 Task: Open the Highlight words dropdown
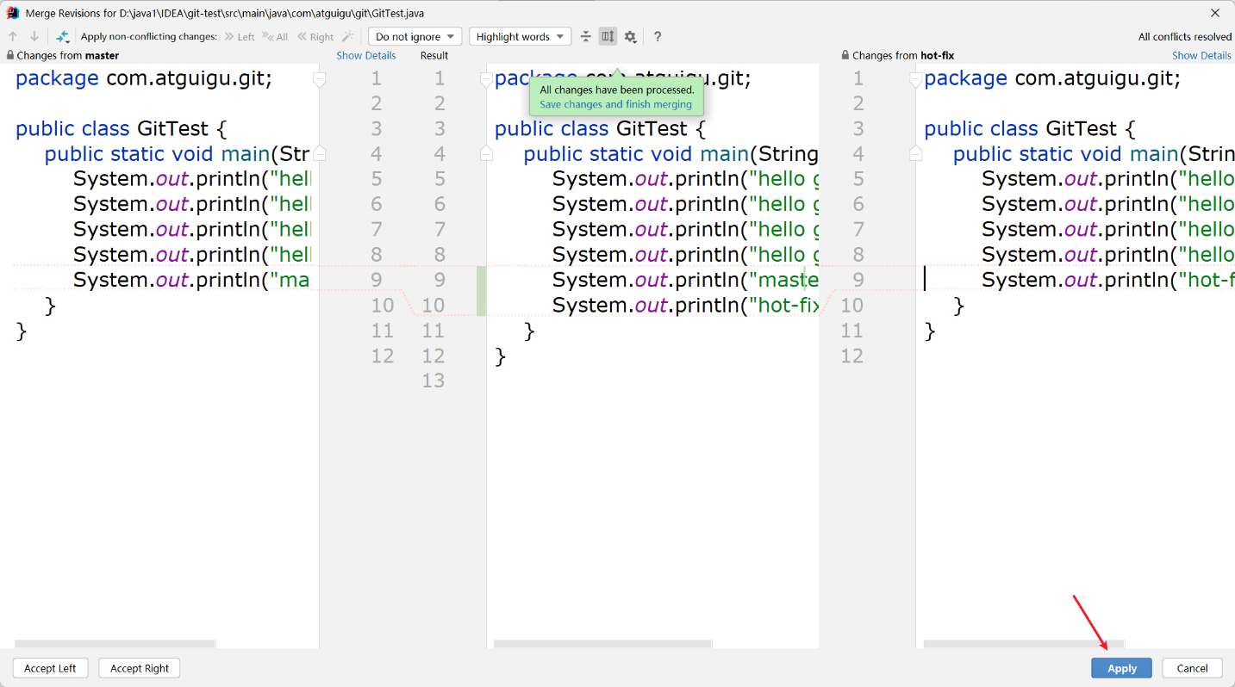coord(520,36)
